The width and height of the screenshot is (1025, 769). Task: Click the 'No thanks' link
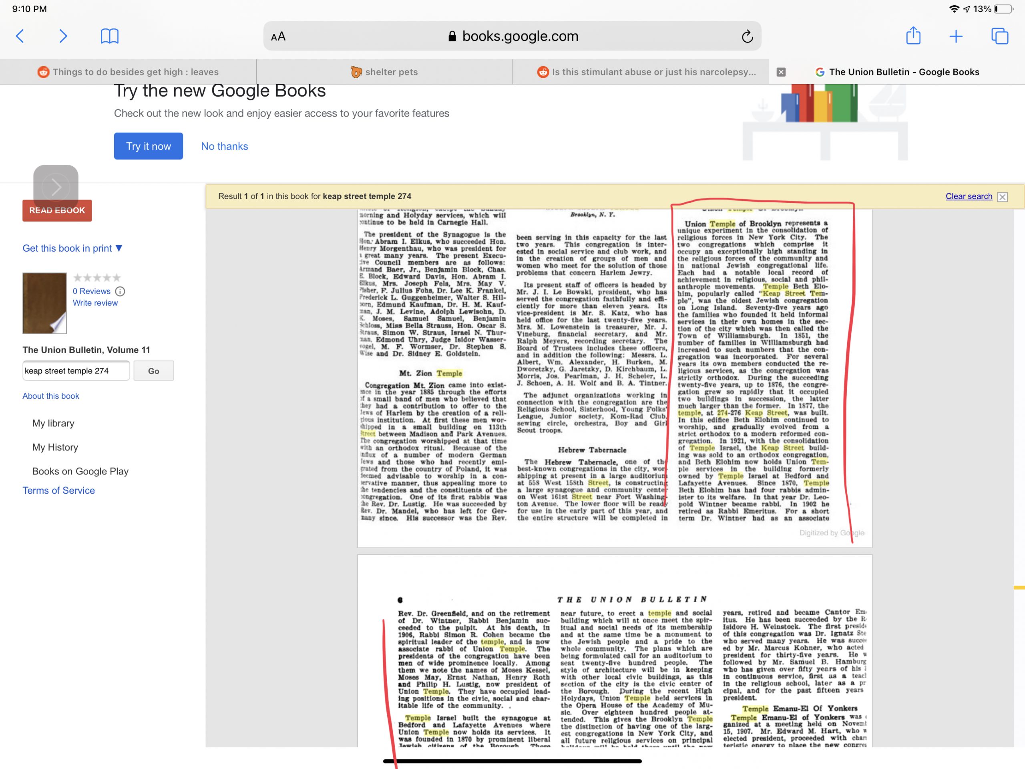click(x=224, y=146)
